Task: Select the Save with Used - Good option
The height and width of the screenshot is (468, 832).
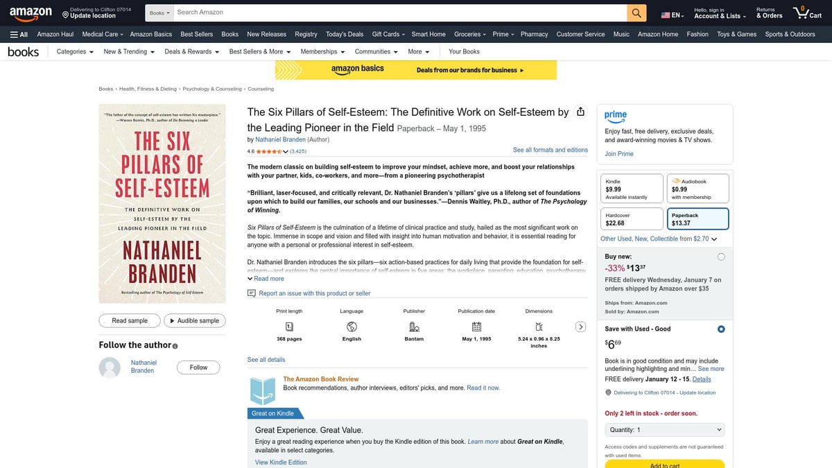Action: 721,329
